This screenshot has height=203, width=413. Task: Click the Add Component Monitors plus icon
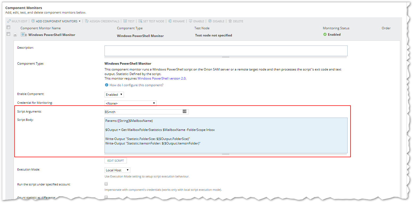pos(33,21)
